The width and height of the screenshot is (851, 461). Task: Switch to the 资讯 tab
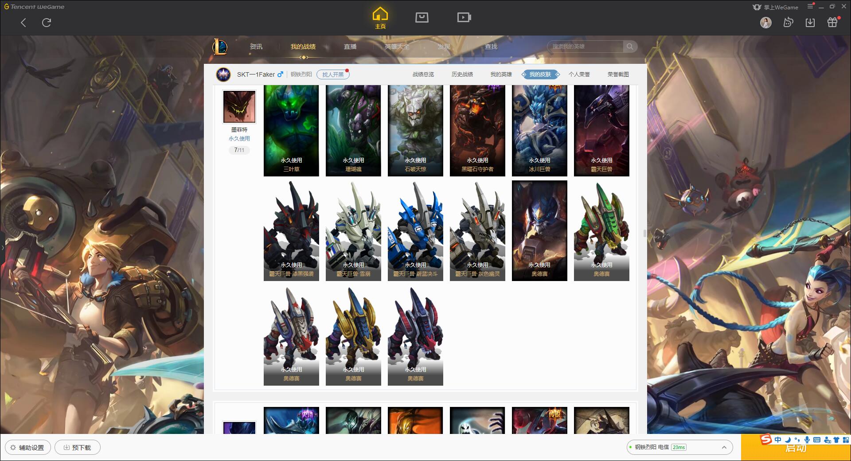pos(256,47)
